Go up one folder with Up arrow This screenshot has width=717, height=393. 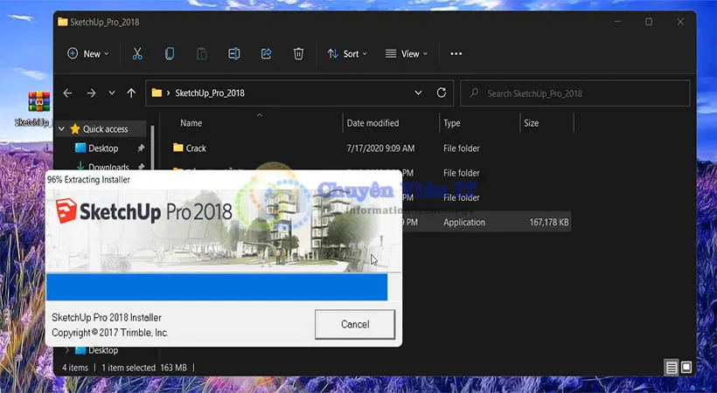click(x=131, y=93)
